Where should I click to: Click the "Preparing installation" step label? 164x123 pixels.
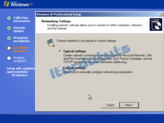pos(22,39)
